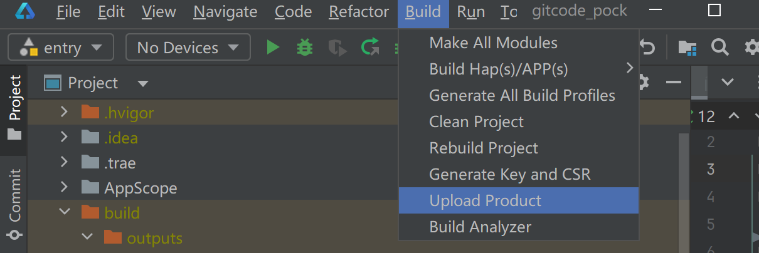This screenshot has height=253, width=759.
Task: Click the Project Structure folder icon
Action: [687, 48]
